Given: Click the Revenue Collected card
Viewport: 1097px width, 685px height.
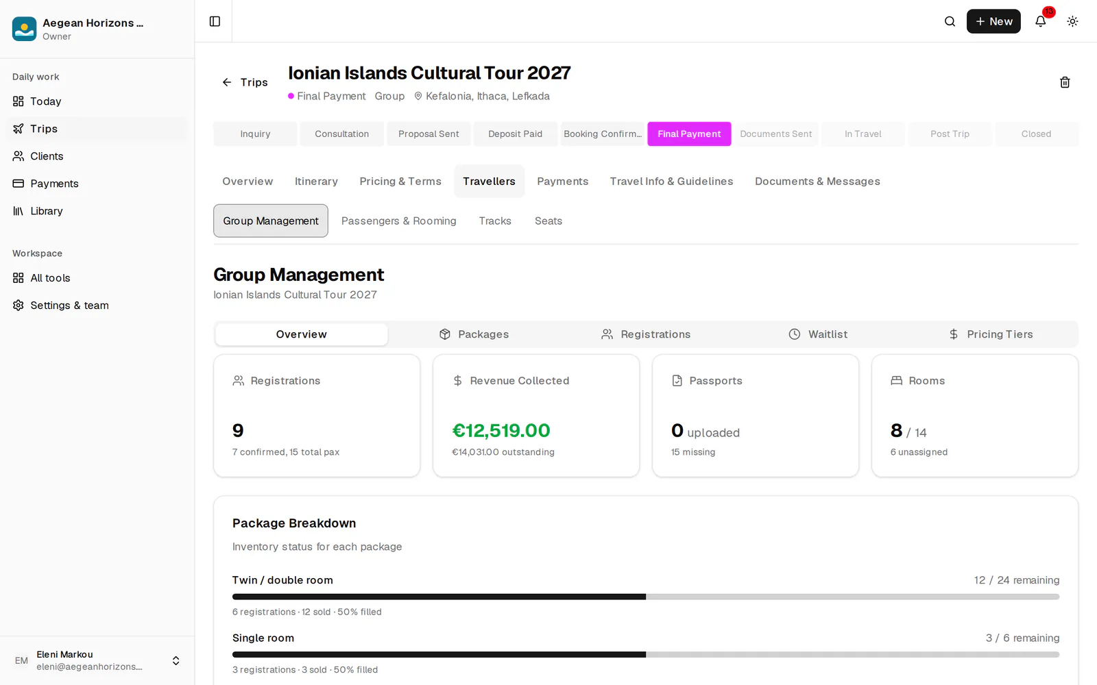Looking at the screenshot, I should tap(536, 416).
